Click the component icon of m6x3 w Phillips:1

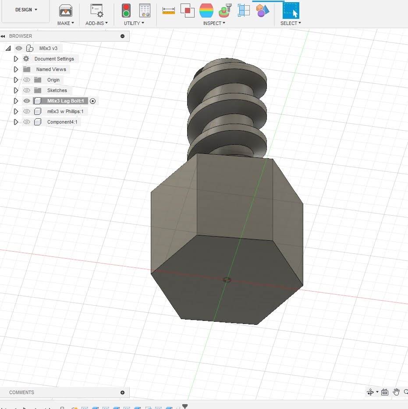(x=38, y=111)
